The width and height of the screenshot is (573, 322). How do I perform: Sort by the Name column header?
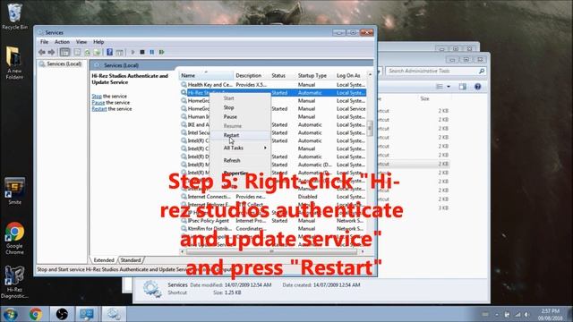206,75
